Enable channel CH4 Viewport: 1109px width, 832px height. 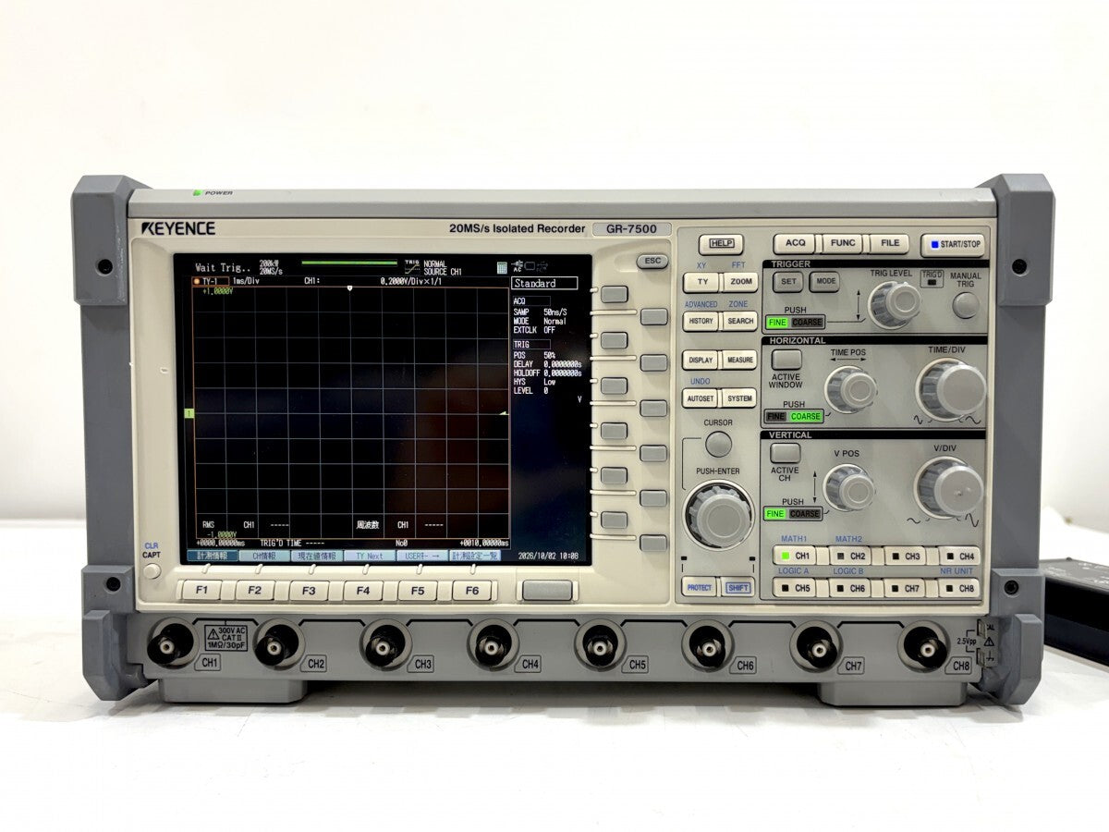[x=959, y=557]
